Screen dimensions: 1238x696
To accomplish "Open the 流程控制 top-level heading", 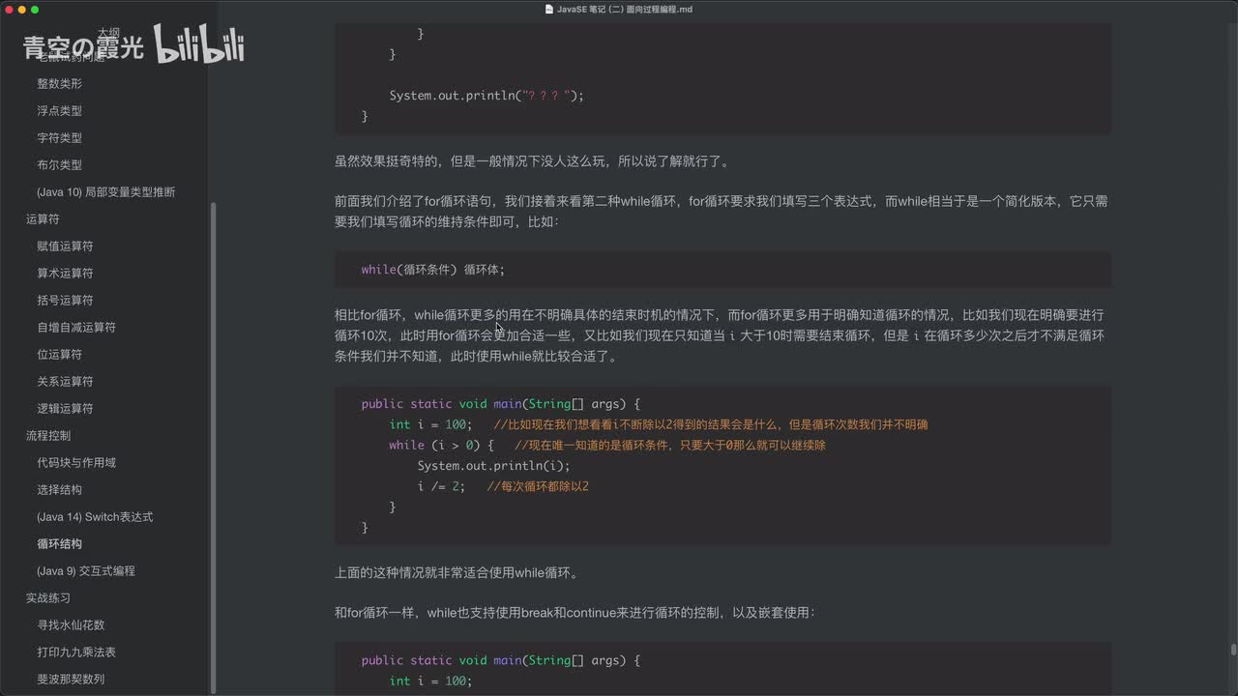I will (48, 436).
